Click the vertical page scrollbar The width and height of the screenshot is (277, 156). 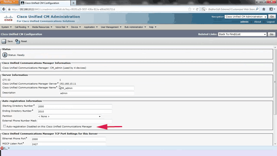click(x=275, y=82)
